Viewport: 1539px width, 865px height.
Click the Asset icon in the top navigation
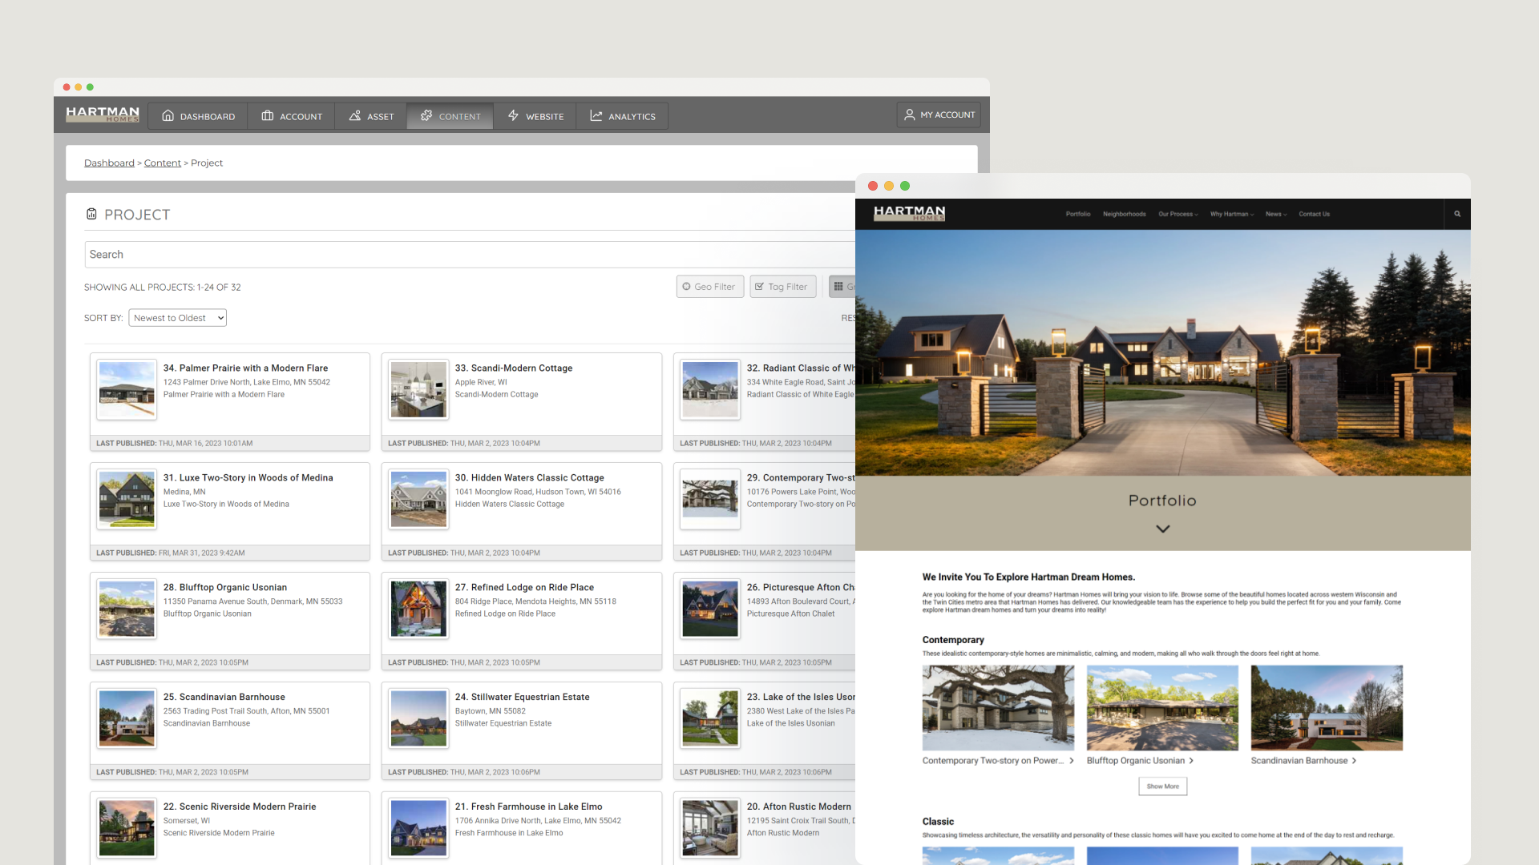pyautogui.click(x=353, y=116)
